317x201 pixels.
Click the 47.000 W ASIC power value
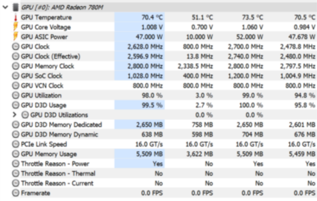pyautogui.click(x=149, y=37)
